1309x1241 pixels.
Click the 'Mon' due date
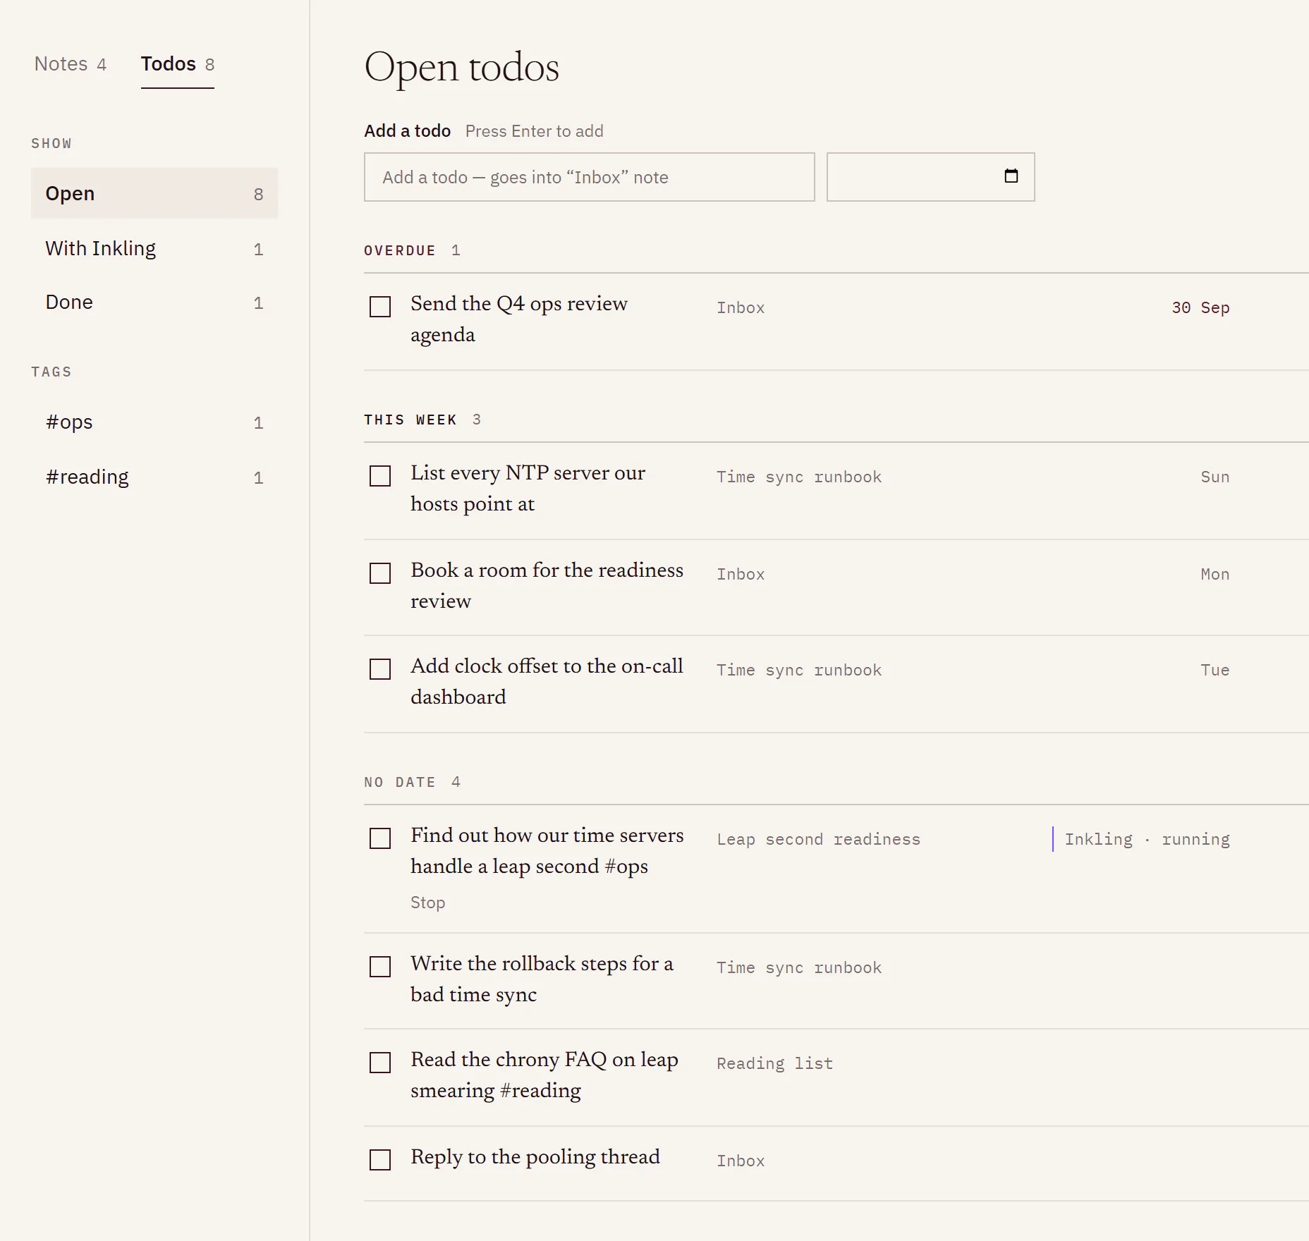pos(1215,574)
